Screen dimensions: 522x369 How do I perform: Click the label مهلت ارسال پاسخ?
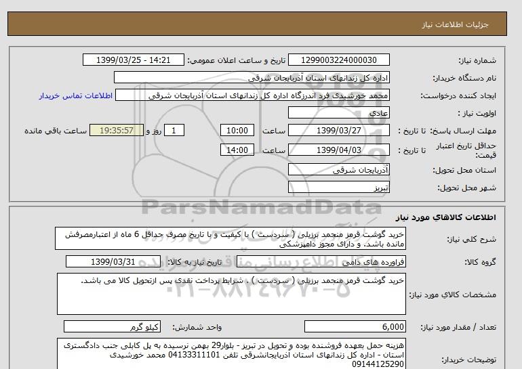[462, 131]
